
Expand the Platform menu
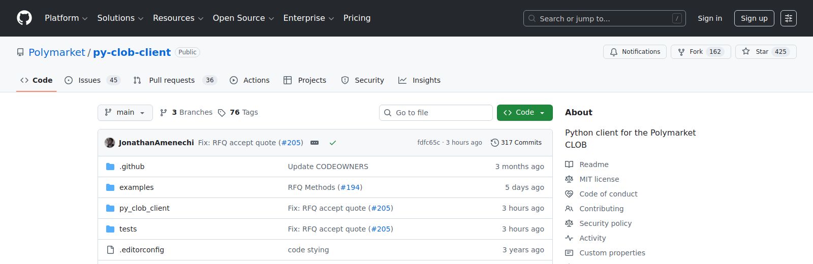point(66,18)
